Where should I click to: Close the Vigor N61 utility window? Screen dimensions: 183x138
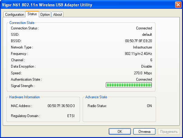tap(178, 5)
